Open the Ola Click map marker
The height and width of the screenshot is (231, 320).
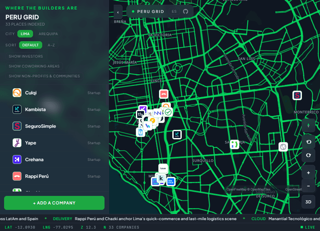tap(171, 182)
